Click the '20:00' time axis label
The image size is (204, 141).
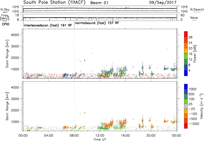(151, 136)
